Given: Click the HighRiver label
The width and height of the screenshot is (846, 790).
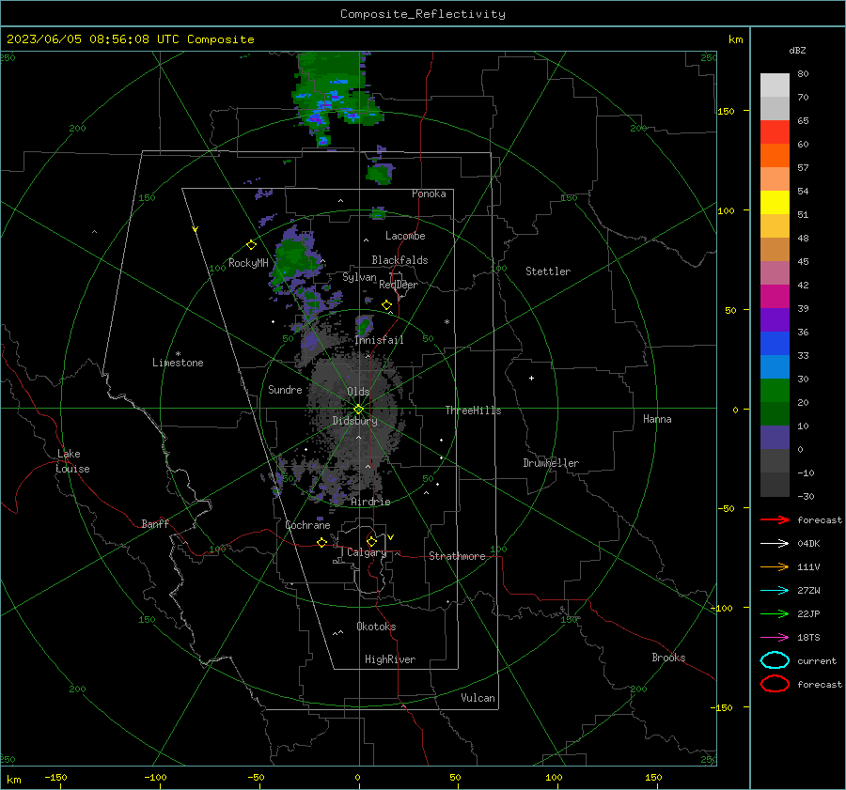Looking at the screenshot, I should point(390,659).
